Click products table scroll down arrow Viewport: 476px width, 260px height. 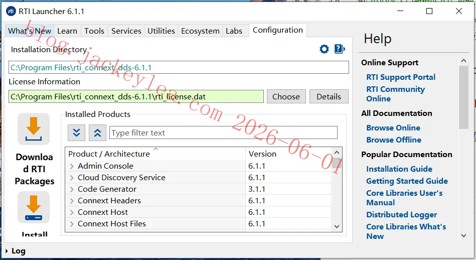click(x=337, y=226)
